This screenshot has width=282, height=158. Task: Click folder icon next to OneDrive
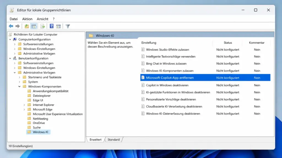(29, 123)
